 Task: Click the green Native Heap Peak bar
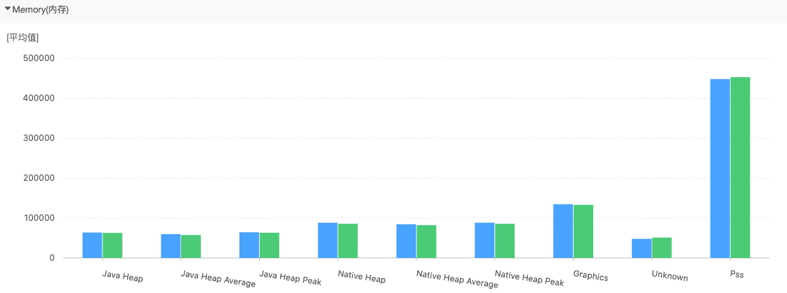pyautogui.click(x=505, y=241)
